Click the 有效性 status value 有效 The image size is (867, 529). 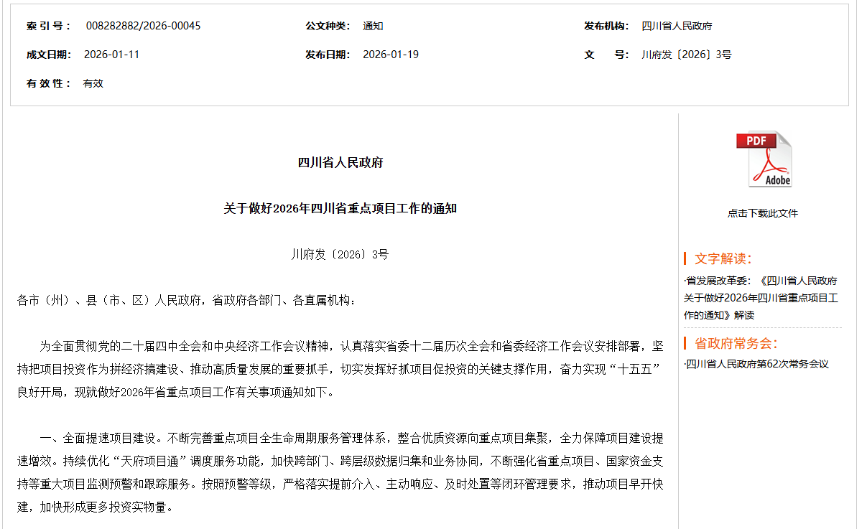[x=93, y=83]
